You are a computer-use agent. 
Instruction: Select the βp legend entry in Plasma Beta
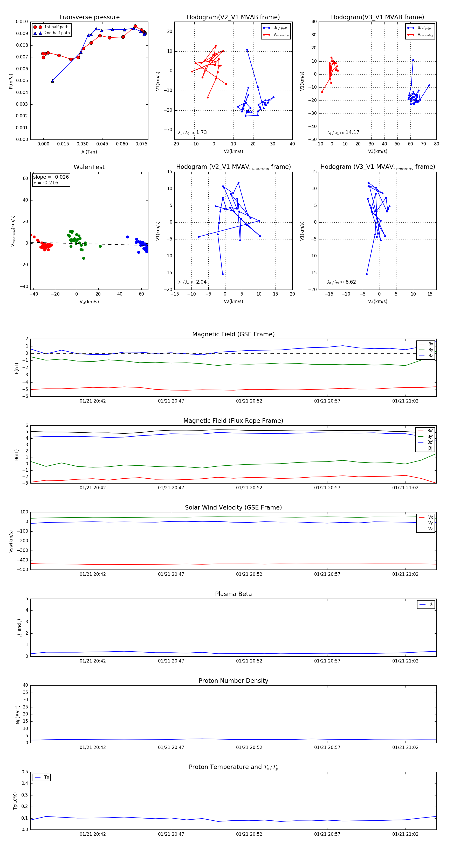pos(426,605)
